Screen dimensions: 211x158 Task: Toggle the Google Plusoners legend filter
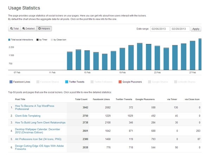(x=132, y=82)
